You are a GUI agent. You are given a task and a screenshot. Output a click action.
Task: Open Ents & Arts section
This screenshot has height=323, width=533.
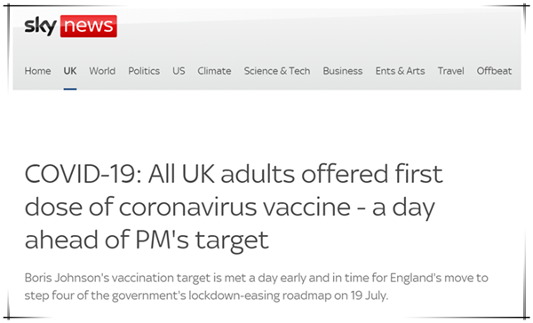(x=400, y=71)
